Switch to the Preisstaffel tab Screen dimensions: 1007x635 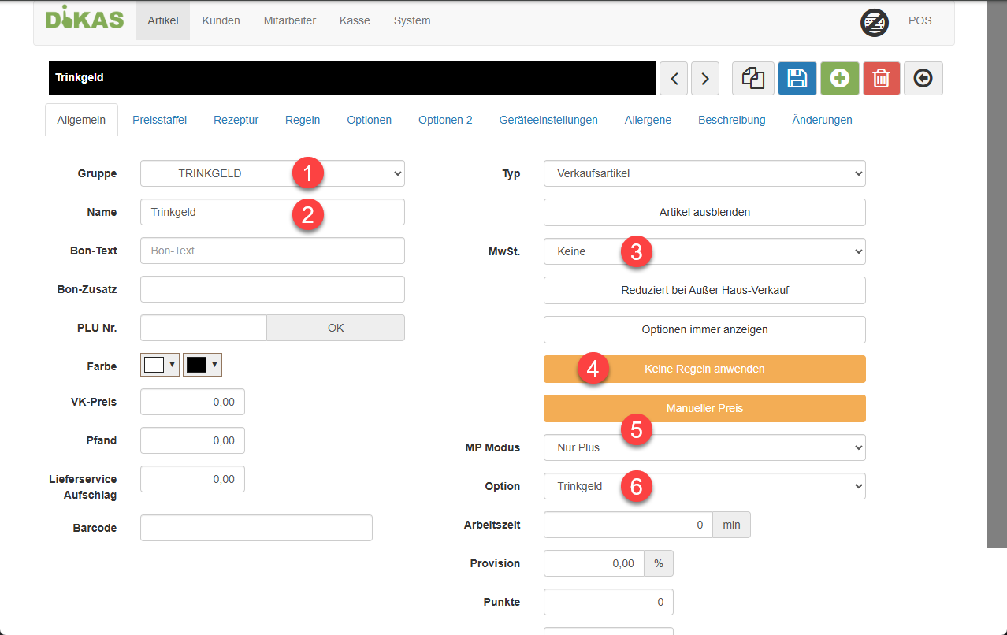[159, 120]
